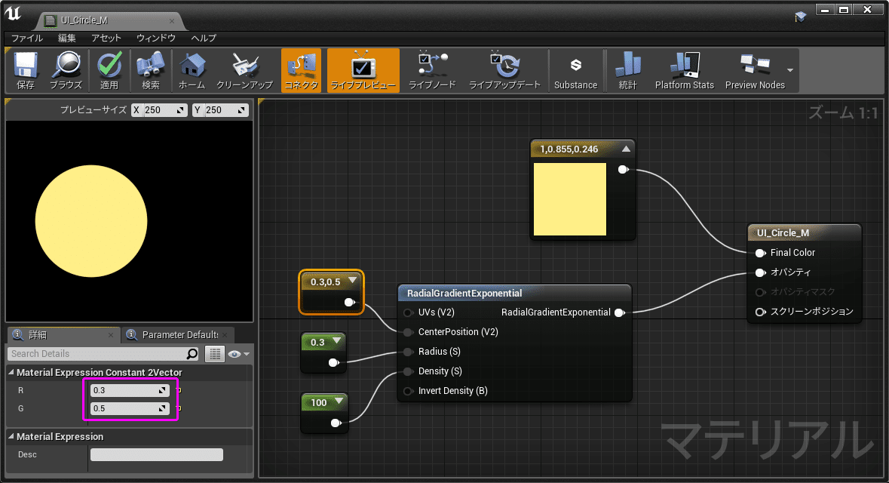The image size is (889, 483).
Task: Click the UVs (V2) input pin
Action: tap(408, 312)
